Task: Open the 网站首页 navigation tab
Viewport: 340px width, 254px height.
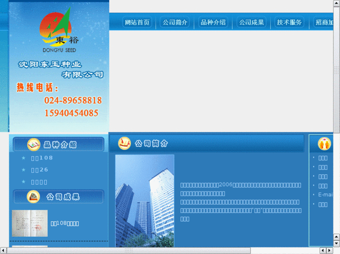Action: 137,22
